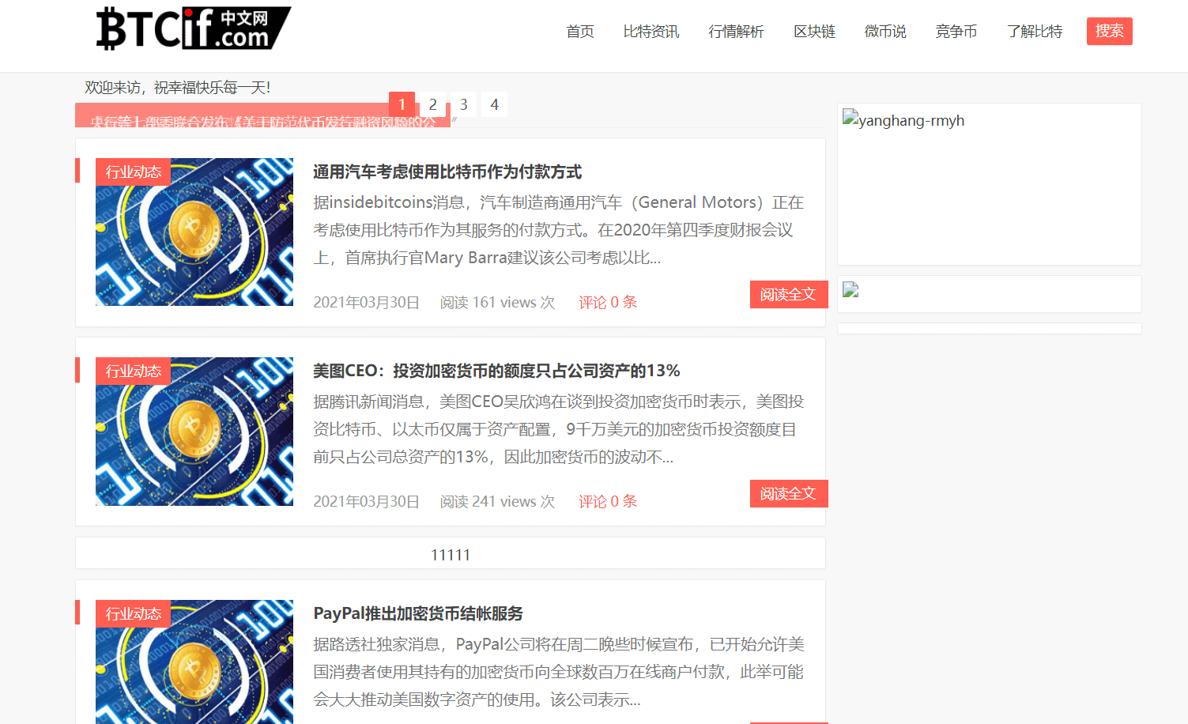
Task: Click the 行业动态 category tag on first article
Action: [x=133, y=172]
